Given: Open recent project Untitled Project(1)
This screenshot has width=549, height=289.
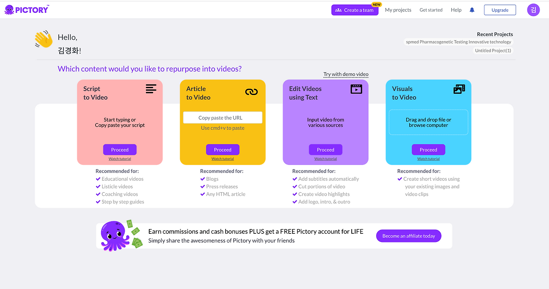Looking at the screenshot, I should [x=493, y=51].
